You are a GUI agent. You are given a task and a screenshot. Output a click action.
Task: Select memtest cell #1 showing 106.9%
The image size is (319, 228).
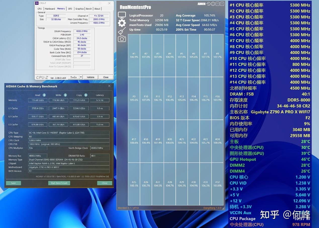(134, 55)
